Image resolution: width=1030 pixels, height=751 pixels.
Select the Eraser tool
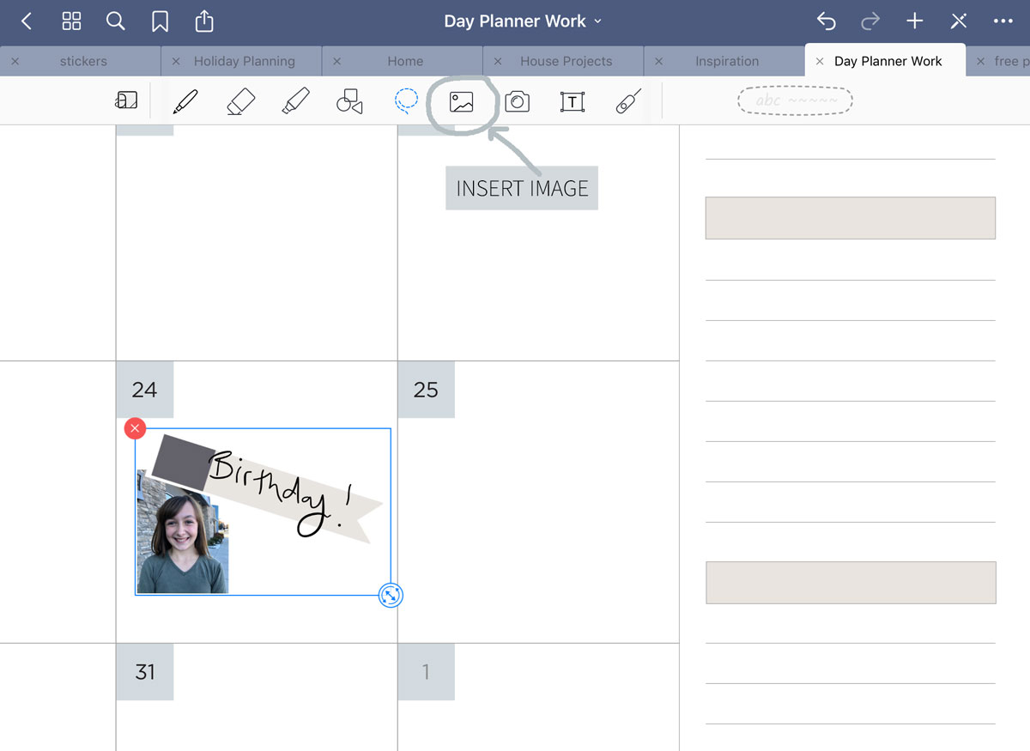click(240, 102)
